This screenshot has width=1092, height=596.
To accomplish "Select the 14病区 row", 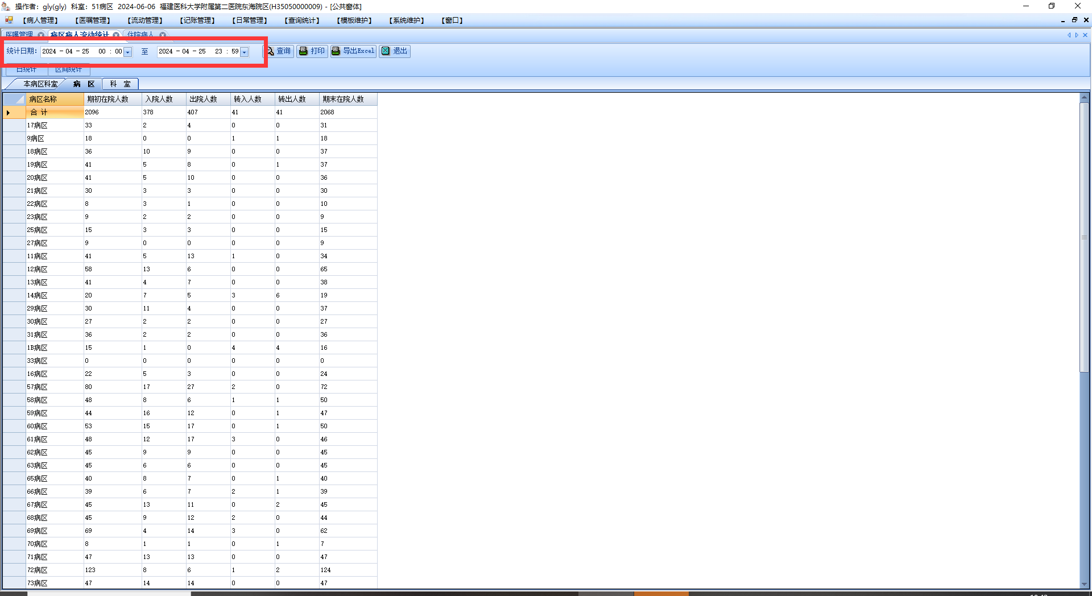I will tap(190, 296).
